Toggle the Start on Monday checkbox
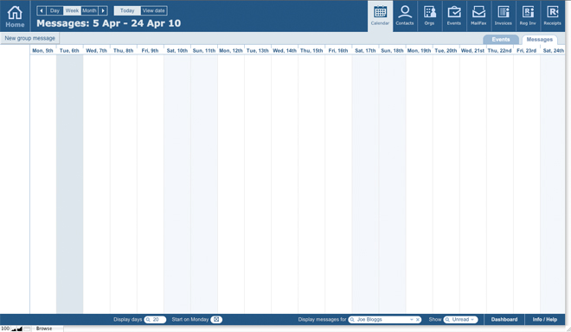The width and height of the screenshot is (571, 332). click(x=216, y=319)
